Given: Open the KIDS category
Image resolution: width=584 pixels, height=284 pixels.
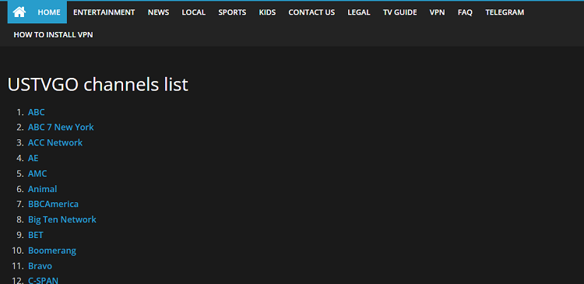Looking at the screenshot, I should point(267,12).
